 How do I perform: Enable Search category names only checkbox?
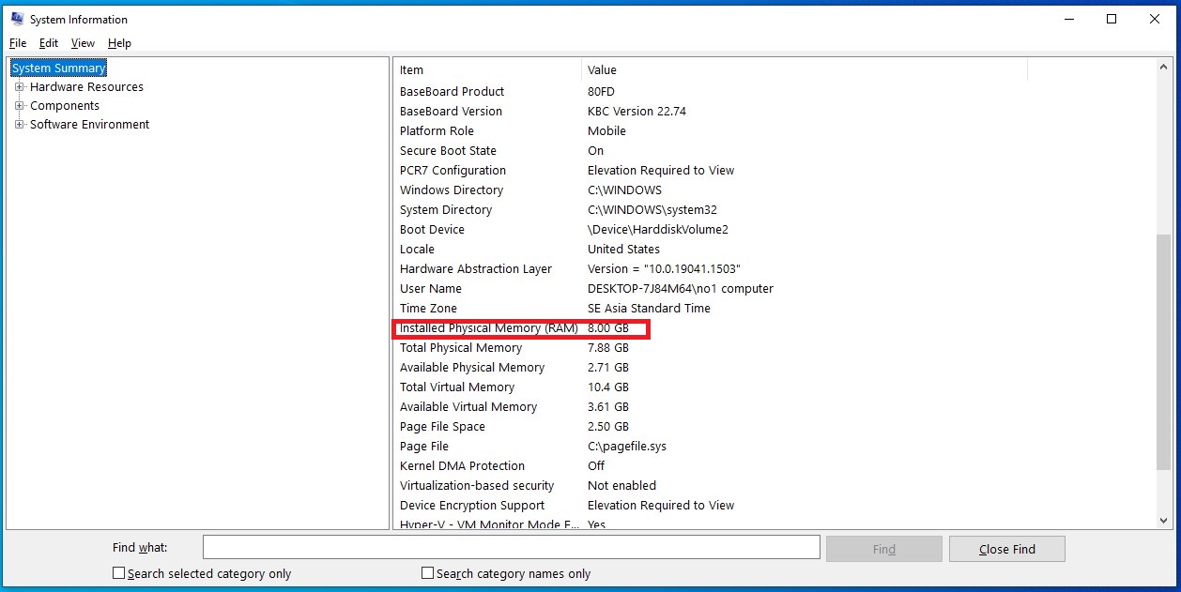click(428, 573)
